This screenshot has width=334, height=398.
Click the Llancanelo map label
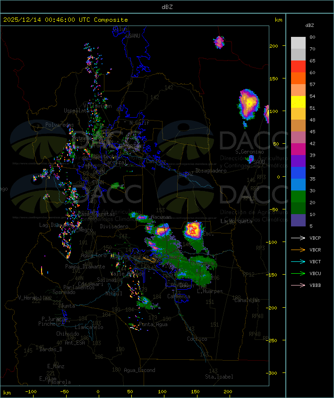[x=89, y=327]
